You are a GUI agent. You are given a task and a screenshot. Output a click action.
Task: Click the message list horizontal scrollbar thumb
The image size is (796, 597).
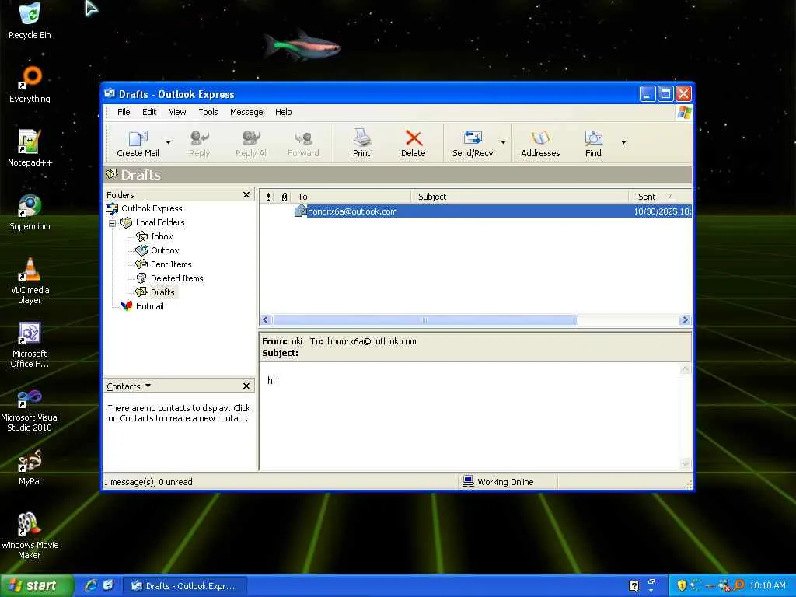click(425, 320)
